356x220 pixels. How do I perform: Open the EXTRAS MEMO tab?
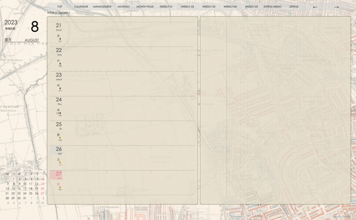[x=273, y=7]
